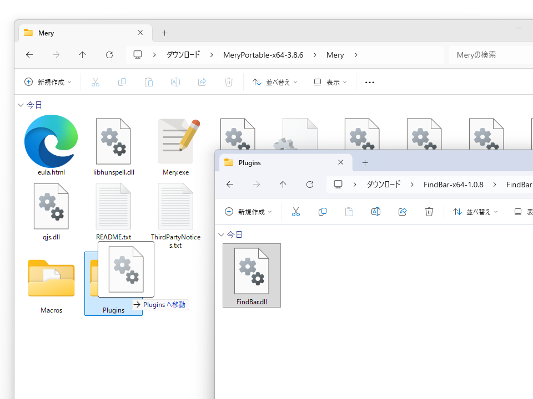This screenshot has width=533, height=399.
Task: Click ダウンロード breadcrumb in Plugins window
Action: (x=383, y=185)
